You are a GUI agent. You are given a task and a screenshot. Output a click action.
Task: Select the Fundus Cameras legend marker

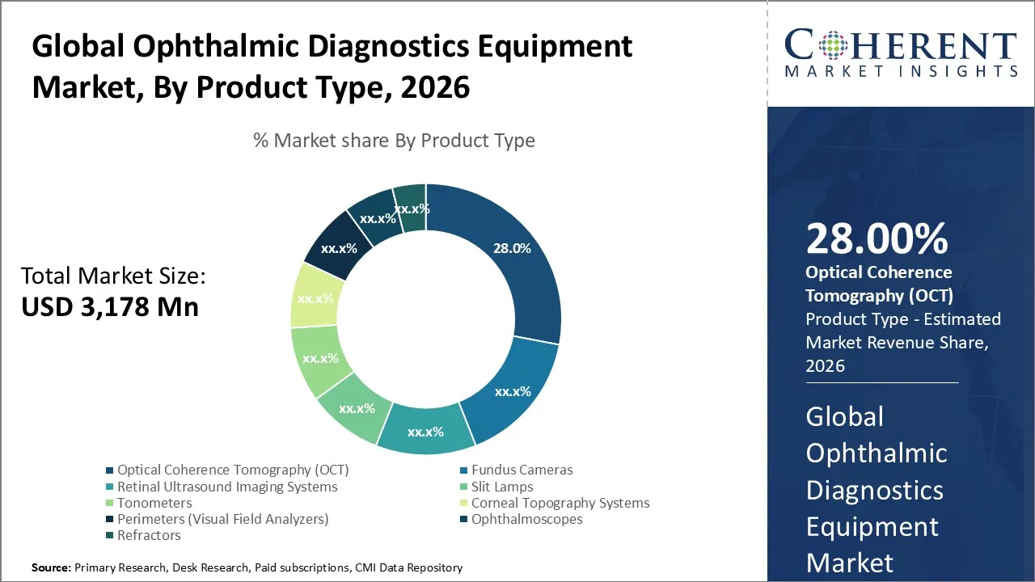pos(463,470)
